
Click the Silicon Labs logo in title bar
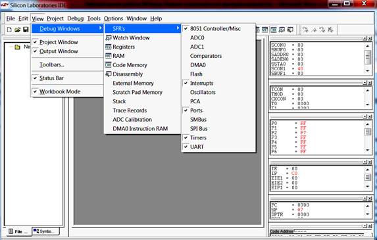coord(5,5)
